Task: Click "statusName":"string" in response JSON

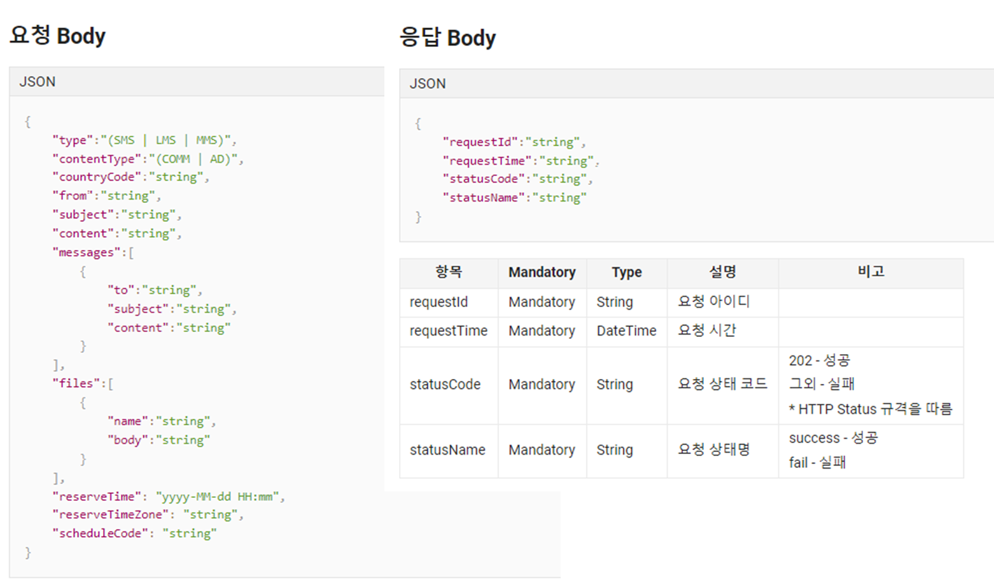Action: coord(514,198)
